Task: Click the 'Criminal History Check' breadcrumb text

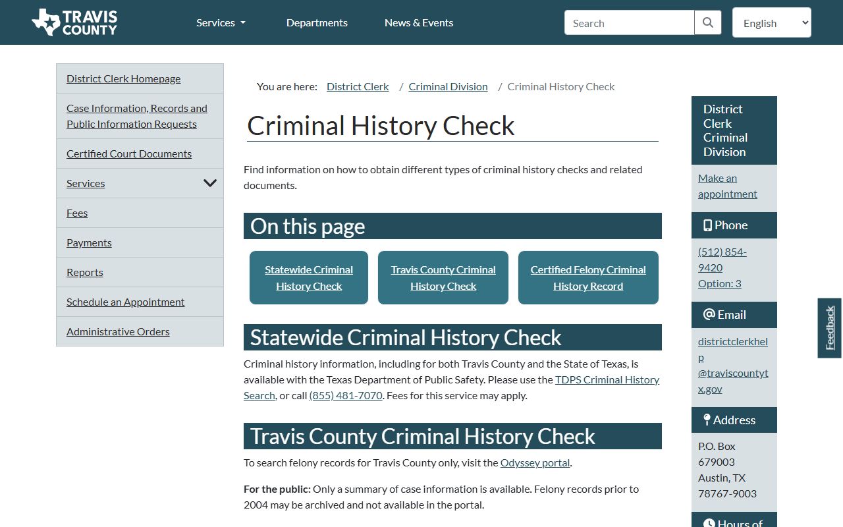Action: (x=561, y=86)
